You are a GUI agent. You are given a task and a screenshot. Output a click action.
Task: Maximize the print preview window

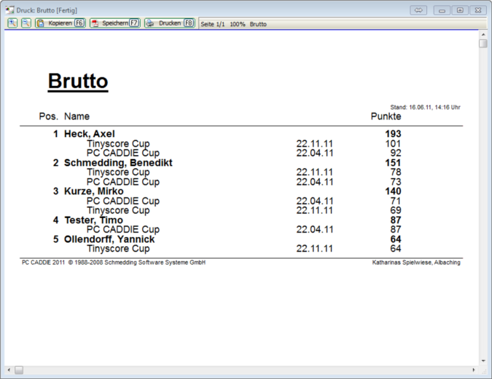(460, 10)
